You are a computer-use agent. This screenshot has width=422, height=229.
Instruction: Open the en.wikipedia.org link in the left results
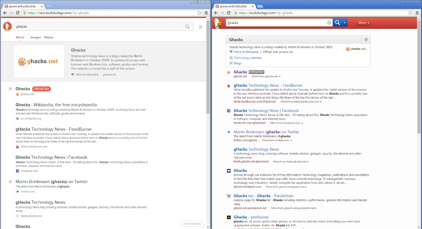pos(31,119)
